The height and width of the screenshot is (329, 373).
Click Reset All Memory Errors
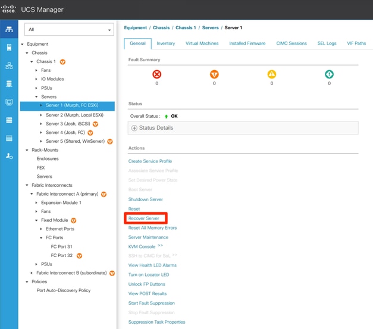click(x=152, y=228)
